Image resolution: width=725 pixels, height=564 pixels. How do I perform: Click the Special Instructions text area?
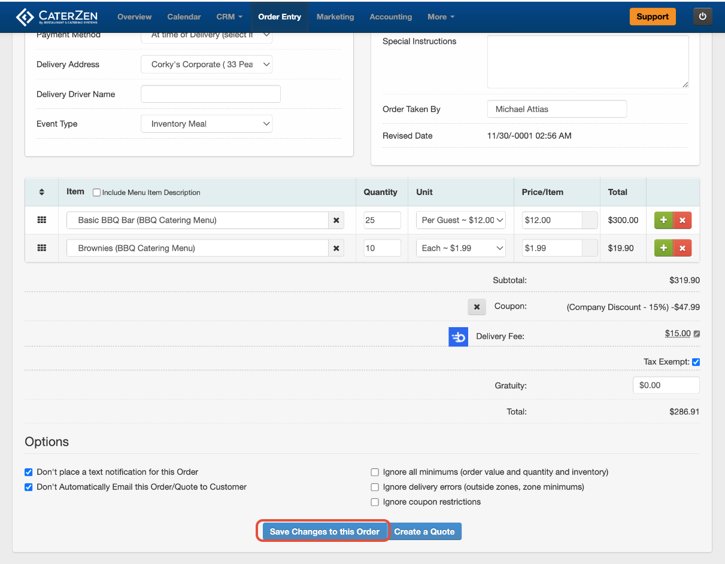pyautogui.click(x=588, y=62)
